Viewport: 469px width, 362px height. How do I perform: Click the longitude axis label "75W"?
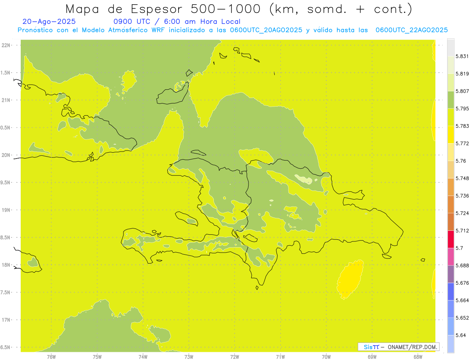coord(97,357)
